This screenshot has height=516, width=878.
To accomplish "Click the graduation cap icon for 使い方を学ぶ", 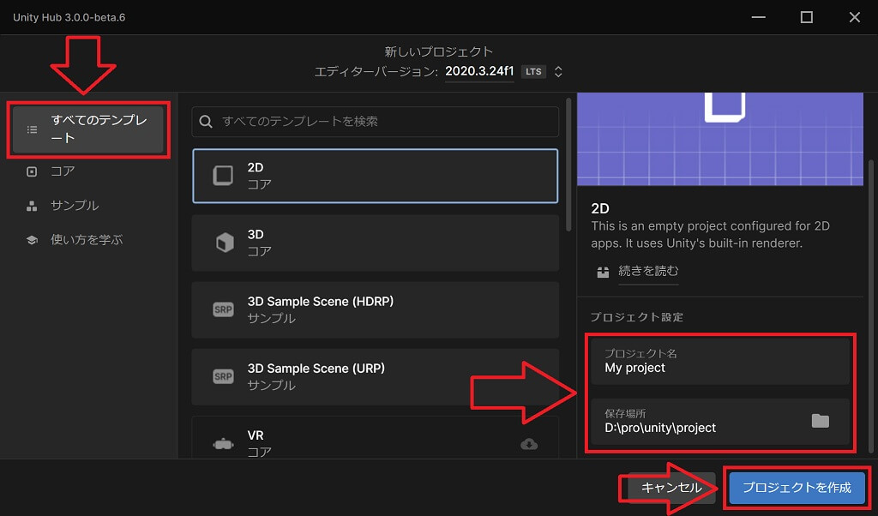I will (32, 240).
